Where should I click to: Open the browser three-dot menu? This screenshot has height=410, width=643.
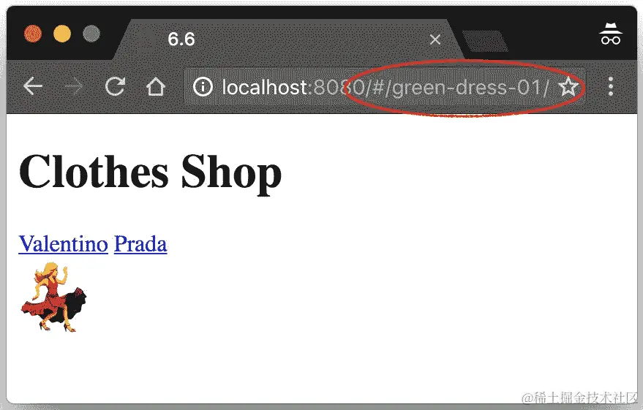611,86
